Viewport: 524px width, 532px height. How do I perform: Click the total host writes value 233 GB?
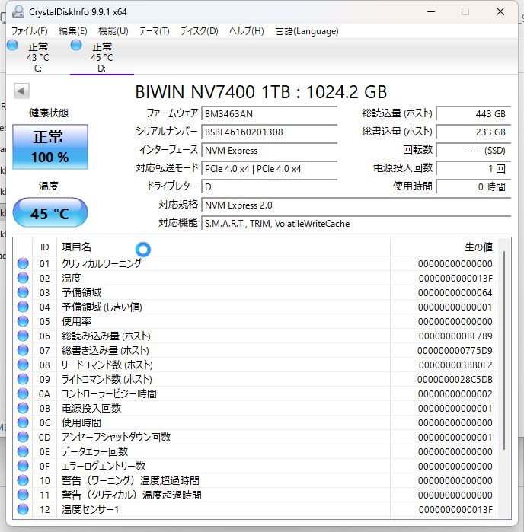pyautogui.click(x=474, y=132)
